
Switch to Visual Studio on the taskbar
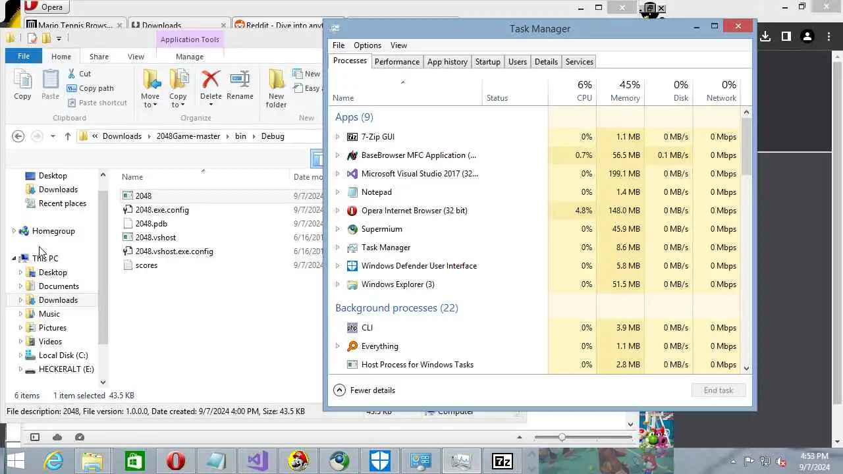click(257, 461)
